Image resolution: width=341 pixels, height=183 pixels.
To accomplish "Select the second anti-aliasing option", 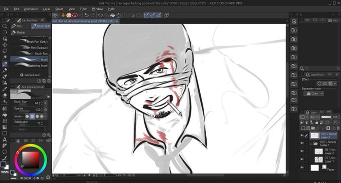I will pyautogui.click(x=32, y=116).
